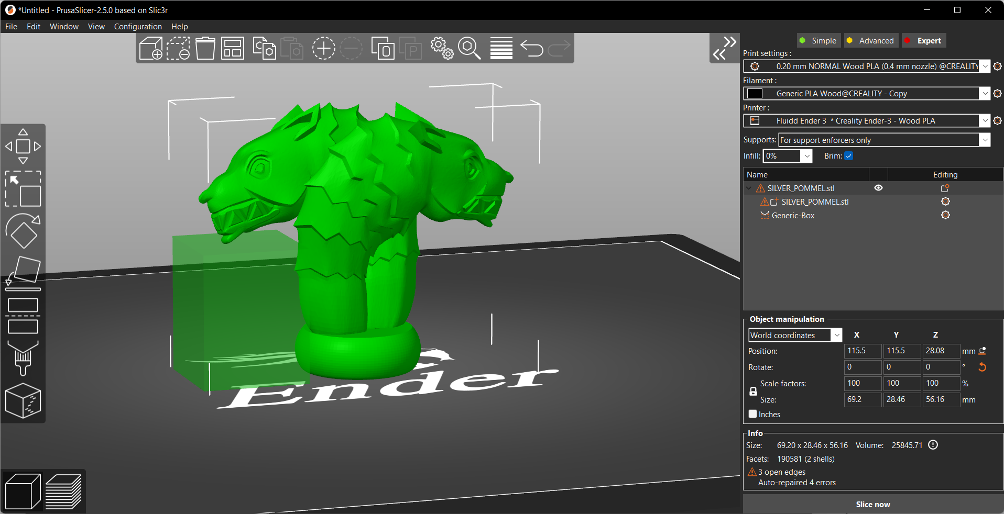Select the Paint-on supports tool
The image size is (1004, 514).
click(23, 358)
